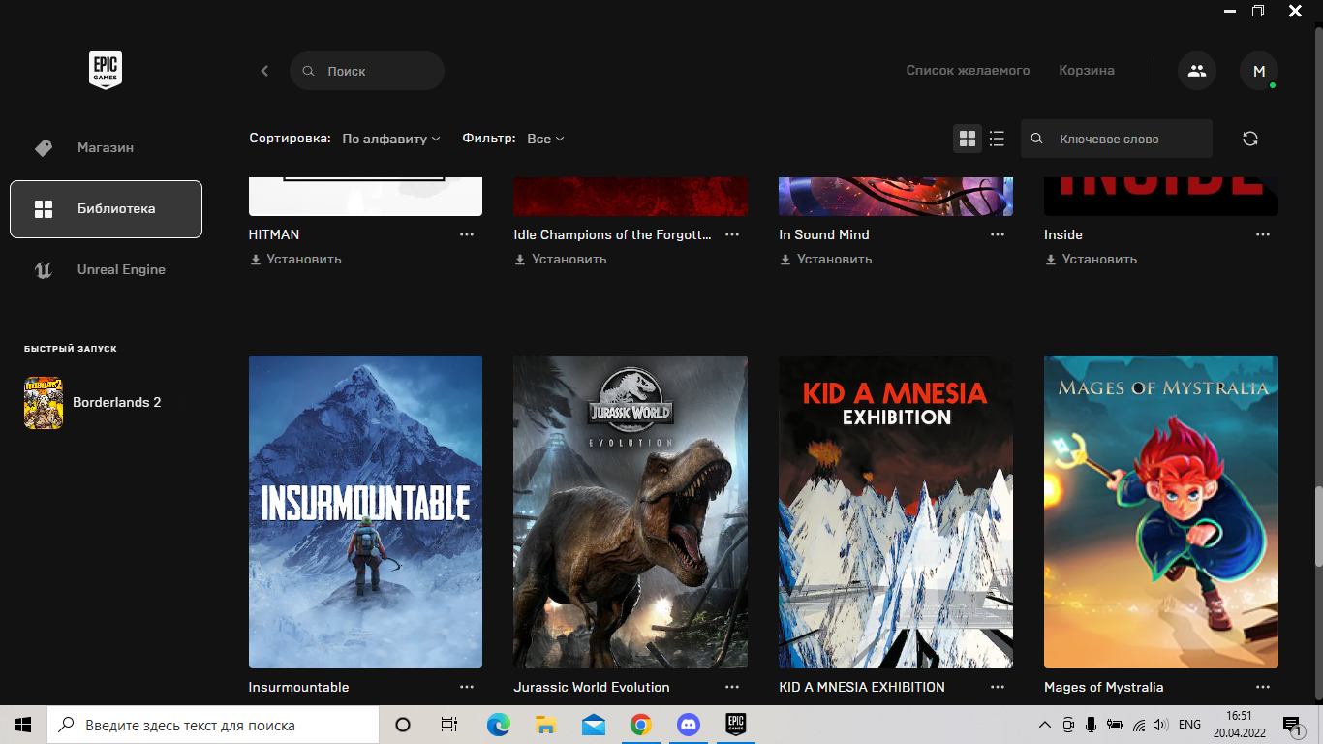This screenshot has width=1323, height=744.
Task: Open the Jurassic World Evolution cover
Action: pyautogui.click(x=631, y=511)
